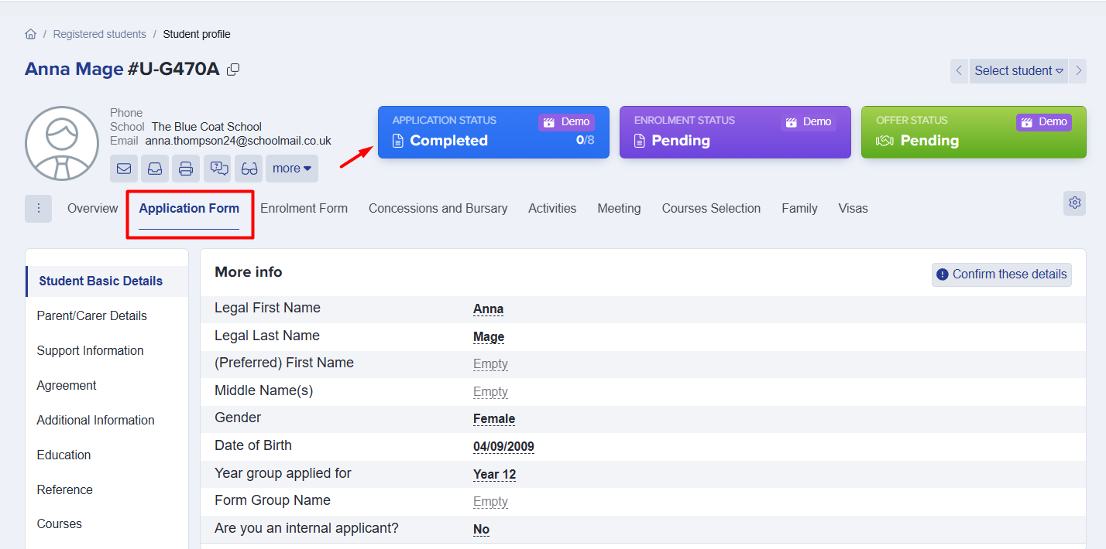Open the Application Status card

pyautogui.click(x=493, y=132)
